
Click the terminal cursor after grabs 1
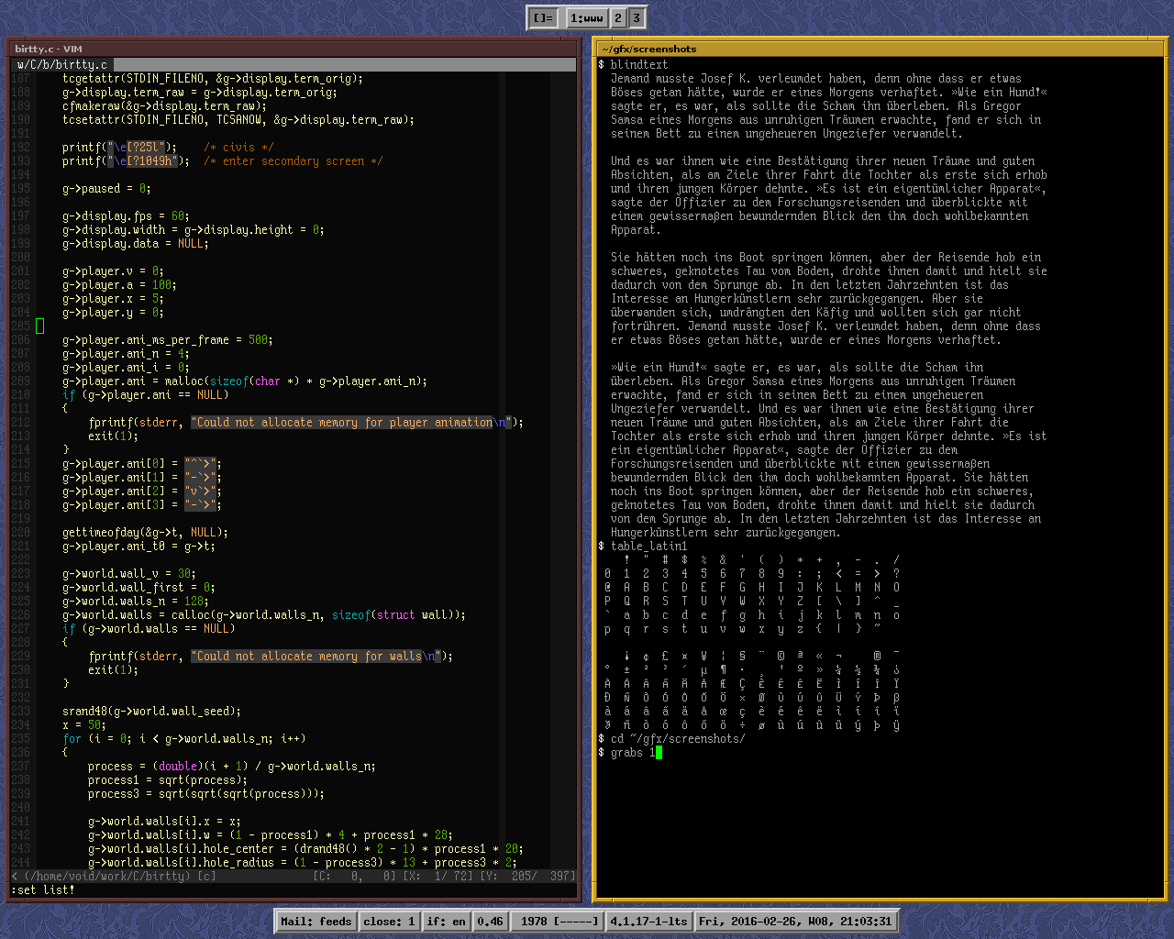(659, 753)
